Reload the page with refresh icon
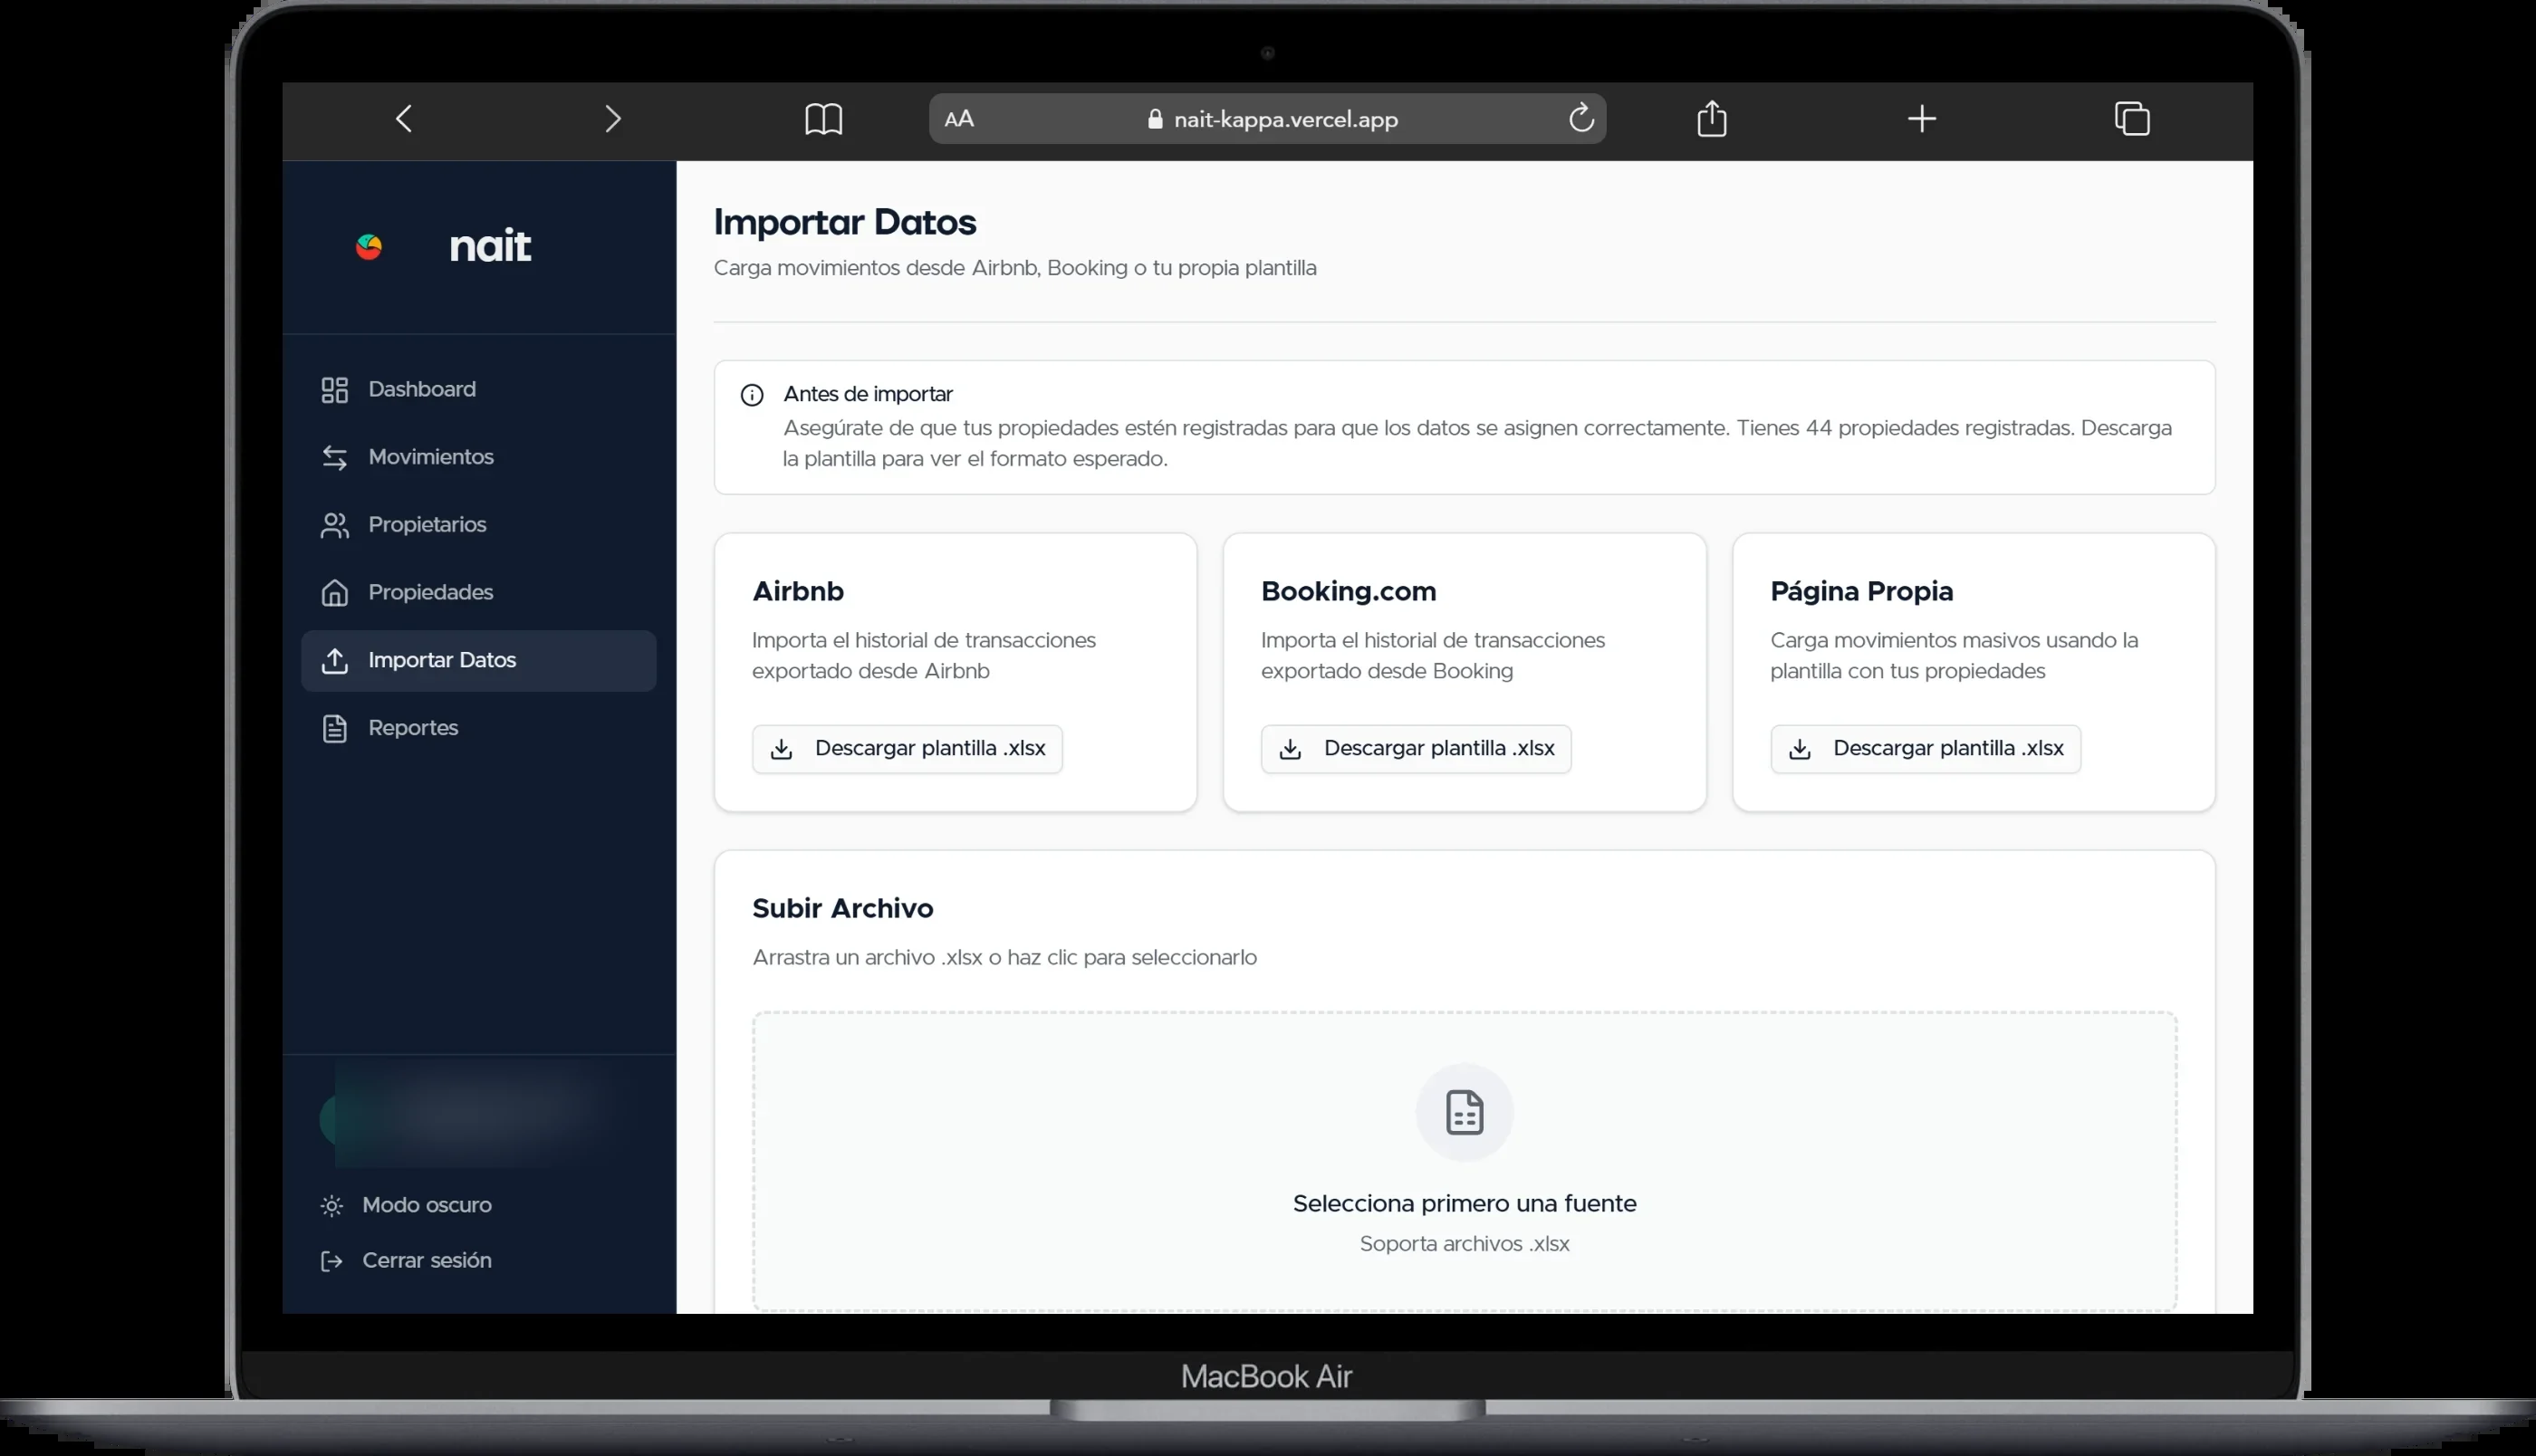The width and height of the screenshot is (2536, 1456). point(1581,118)
